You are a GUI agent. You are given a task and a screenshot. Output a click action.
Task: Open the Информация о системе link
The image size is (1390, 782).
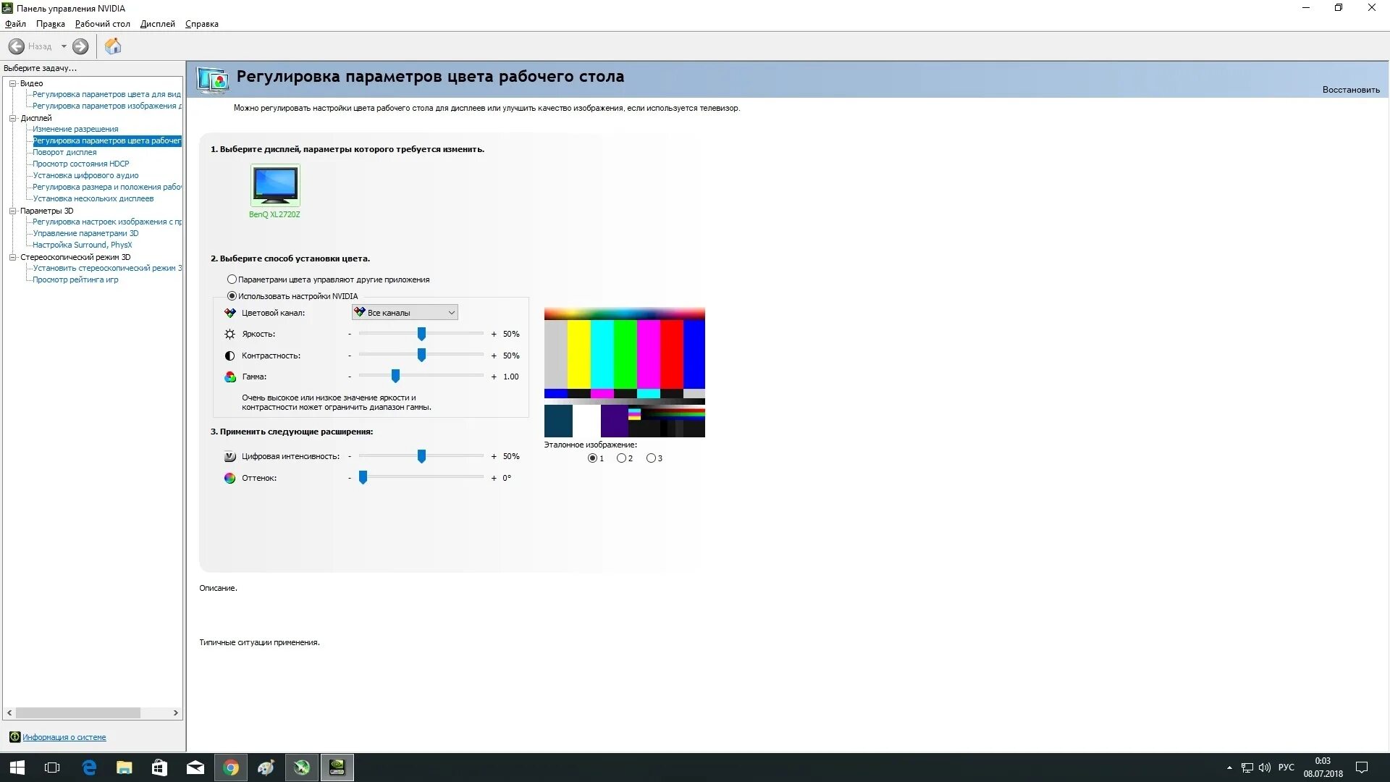(64, 737)
